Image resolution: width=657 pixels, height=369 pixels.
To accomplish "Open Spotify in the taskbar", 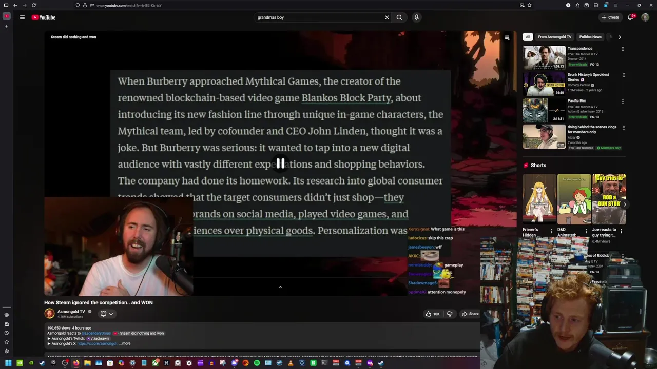I will [257, 363].
